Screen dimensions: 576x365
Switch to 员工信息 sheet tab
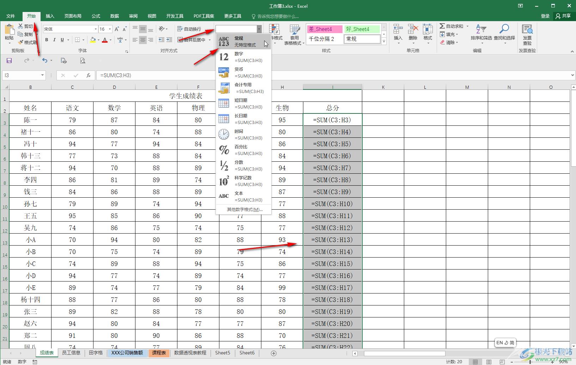point(71,353)
